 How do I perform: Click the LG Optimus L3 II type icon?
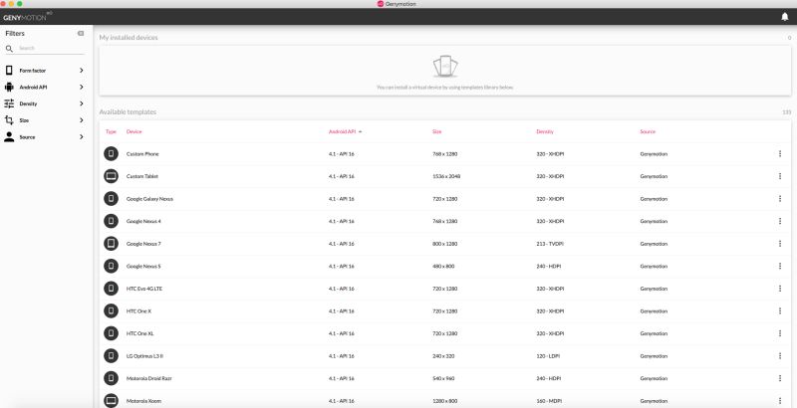click(x=111, y=355)
